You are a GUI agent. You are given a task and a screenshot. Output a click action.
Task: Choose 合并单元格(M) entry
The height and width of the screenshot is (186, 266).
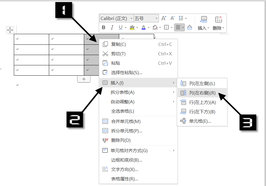click(138, 121)
